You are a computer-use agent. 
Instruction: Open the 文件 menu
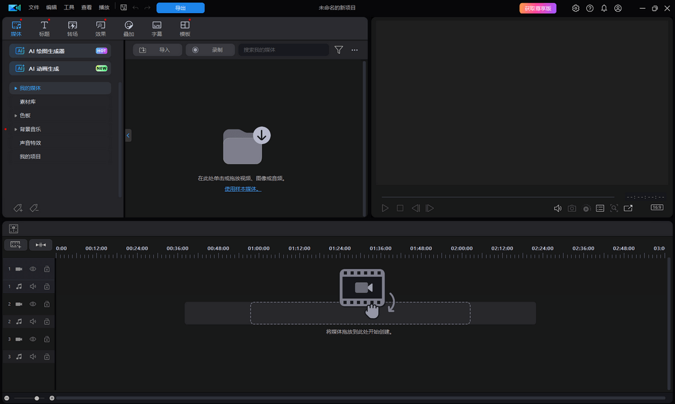tap(34, 7)
